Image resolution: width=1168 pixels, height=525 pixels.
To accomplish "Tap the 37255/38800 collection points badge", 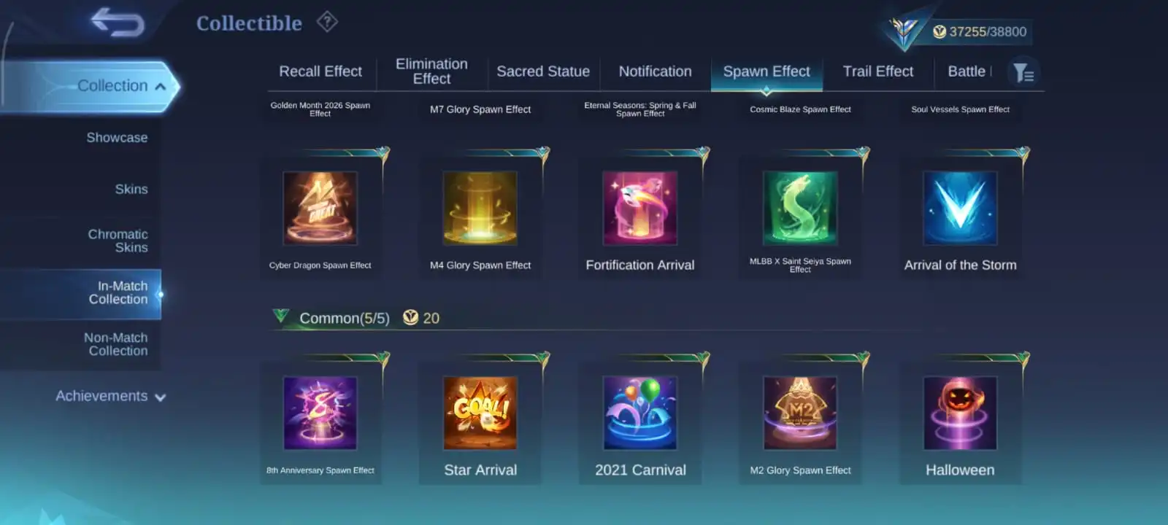I will click(x=979, y=31).
